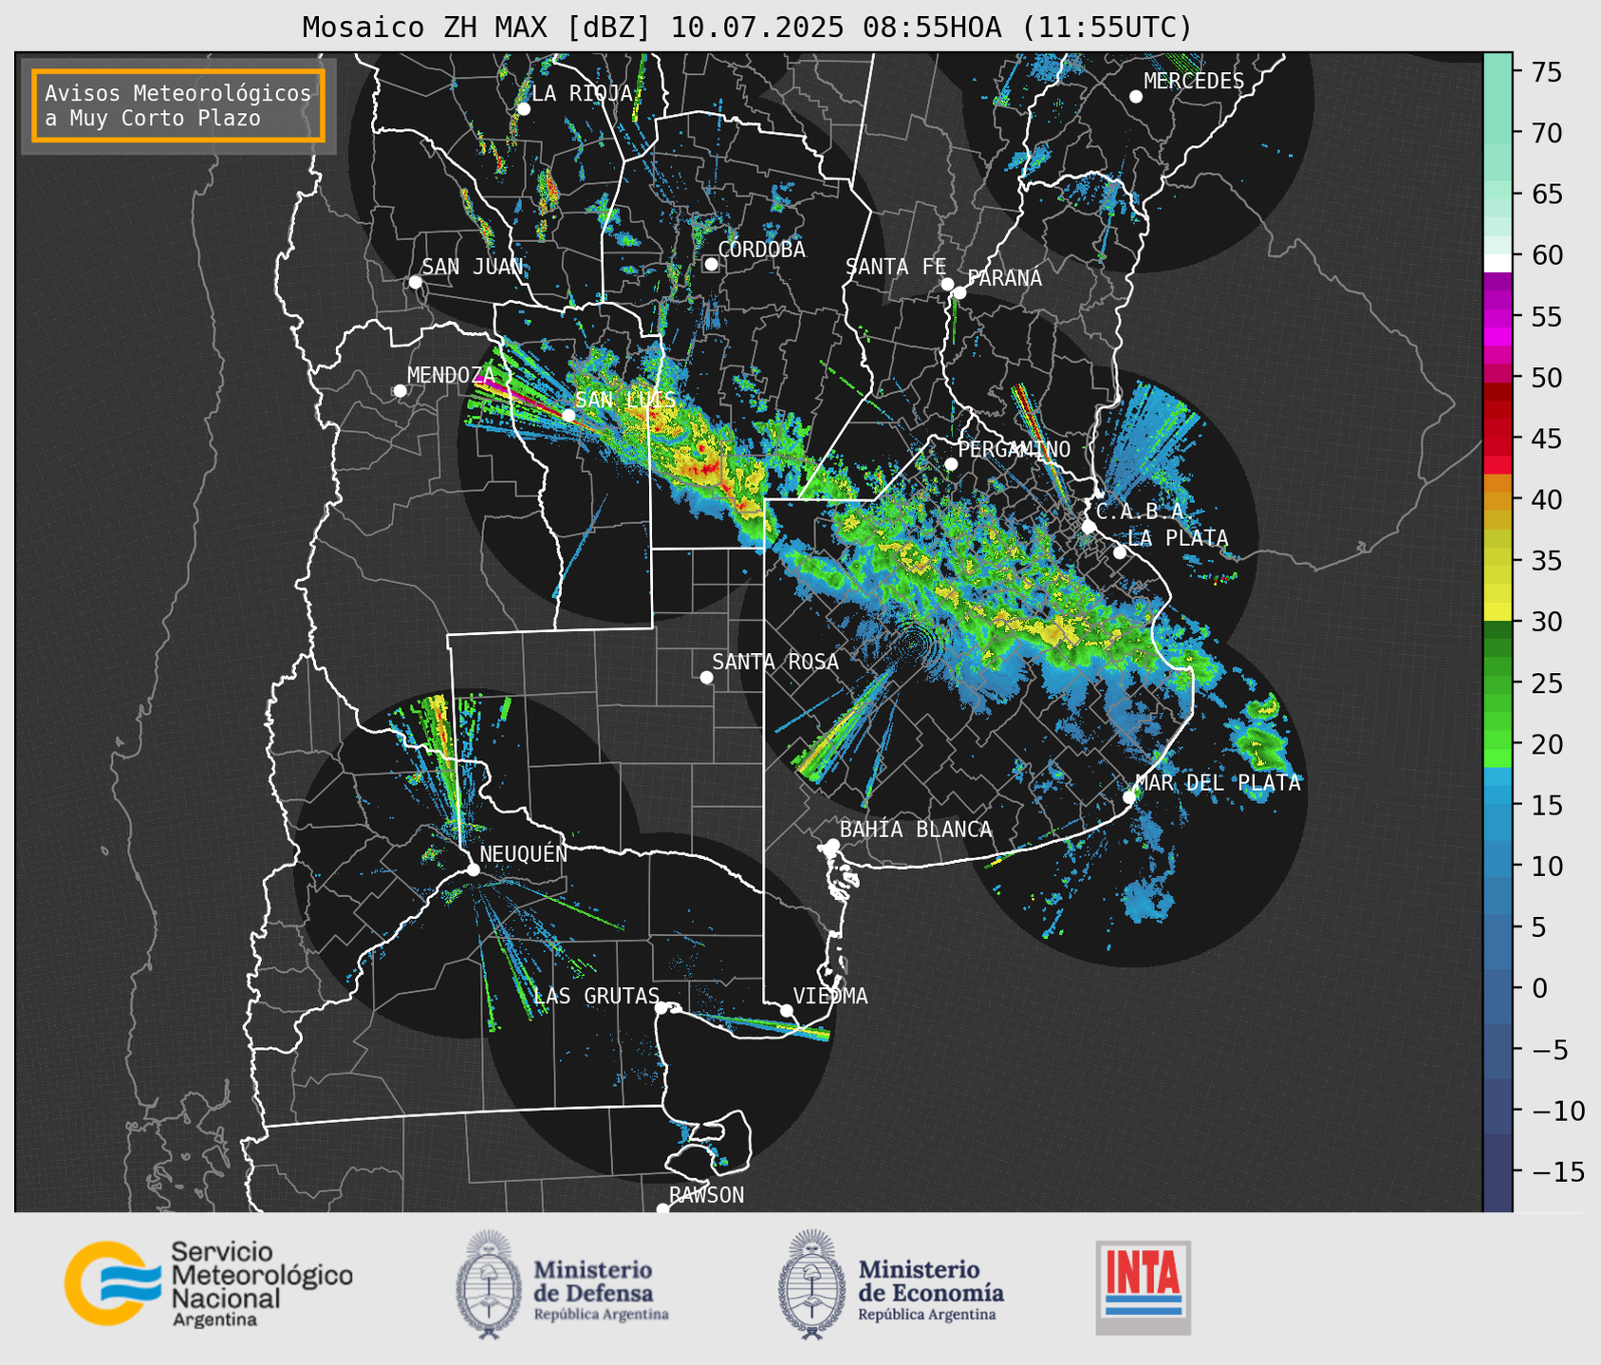Viewport: 1601px width, 1365px height.
Task: Click the La Plata city marker dot
Action: (1120, 552)
